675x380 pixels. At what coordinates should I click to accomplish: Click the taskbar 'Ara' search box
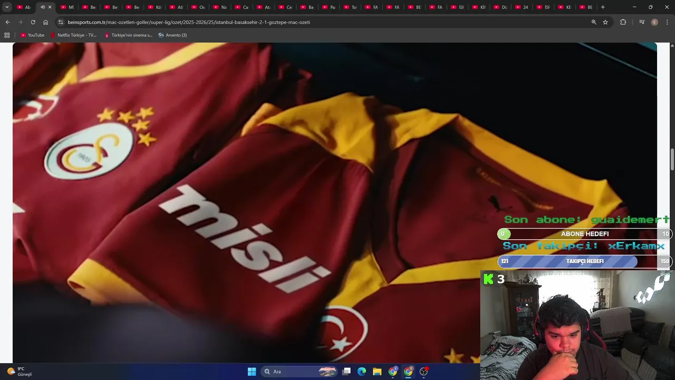pyautogui.click(x=300, y=372)
